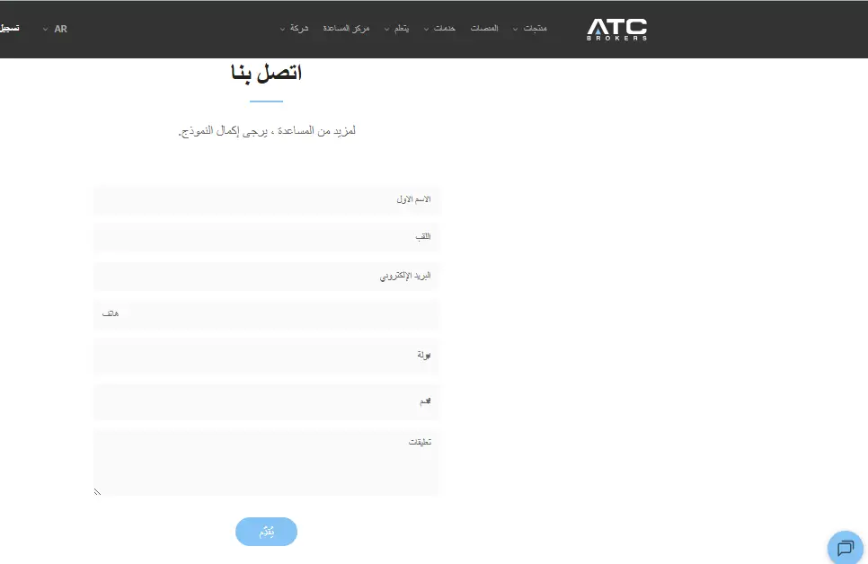The height and width of the screenshot is (564, 868).
Task: Open the live chat bubble icon
Action: [x=846, y=548]
